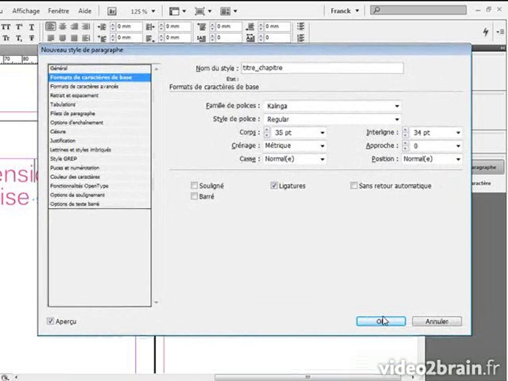Image resolution: width=508 pixels, height=381 pixels.
Task: Toggle the Aperçu preview checkbox
Action: coord(50,321)
